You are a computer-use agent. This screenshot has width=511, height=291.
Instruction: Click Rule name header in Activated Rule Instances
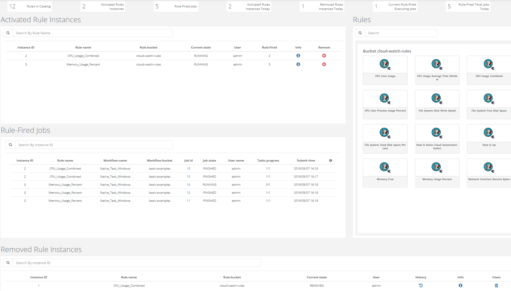[x=83, y=48]
